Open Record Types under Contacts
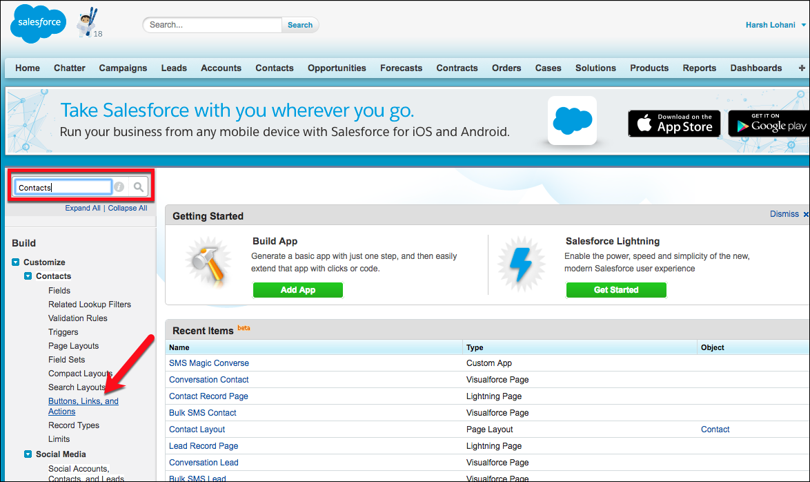The image size is (810, 482). 74,425
